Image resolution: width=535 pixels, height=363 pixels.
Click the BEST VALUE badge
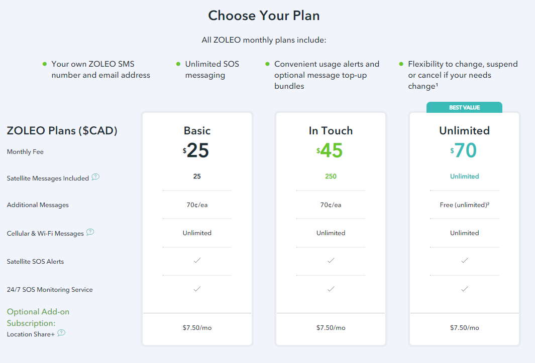tap(464, 108)
